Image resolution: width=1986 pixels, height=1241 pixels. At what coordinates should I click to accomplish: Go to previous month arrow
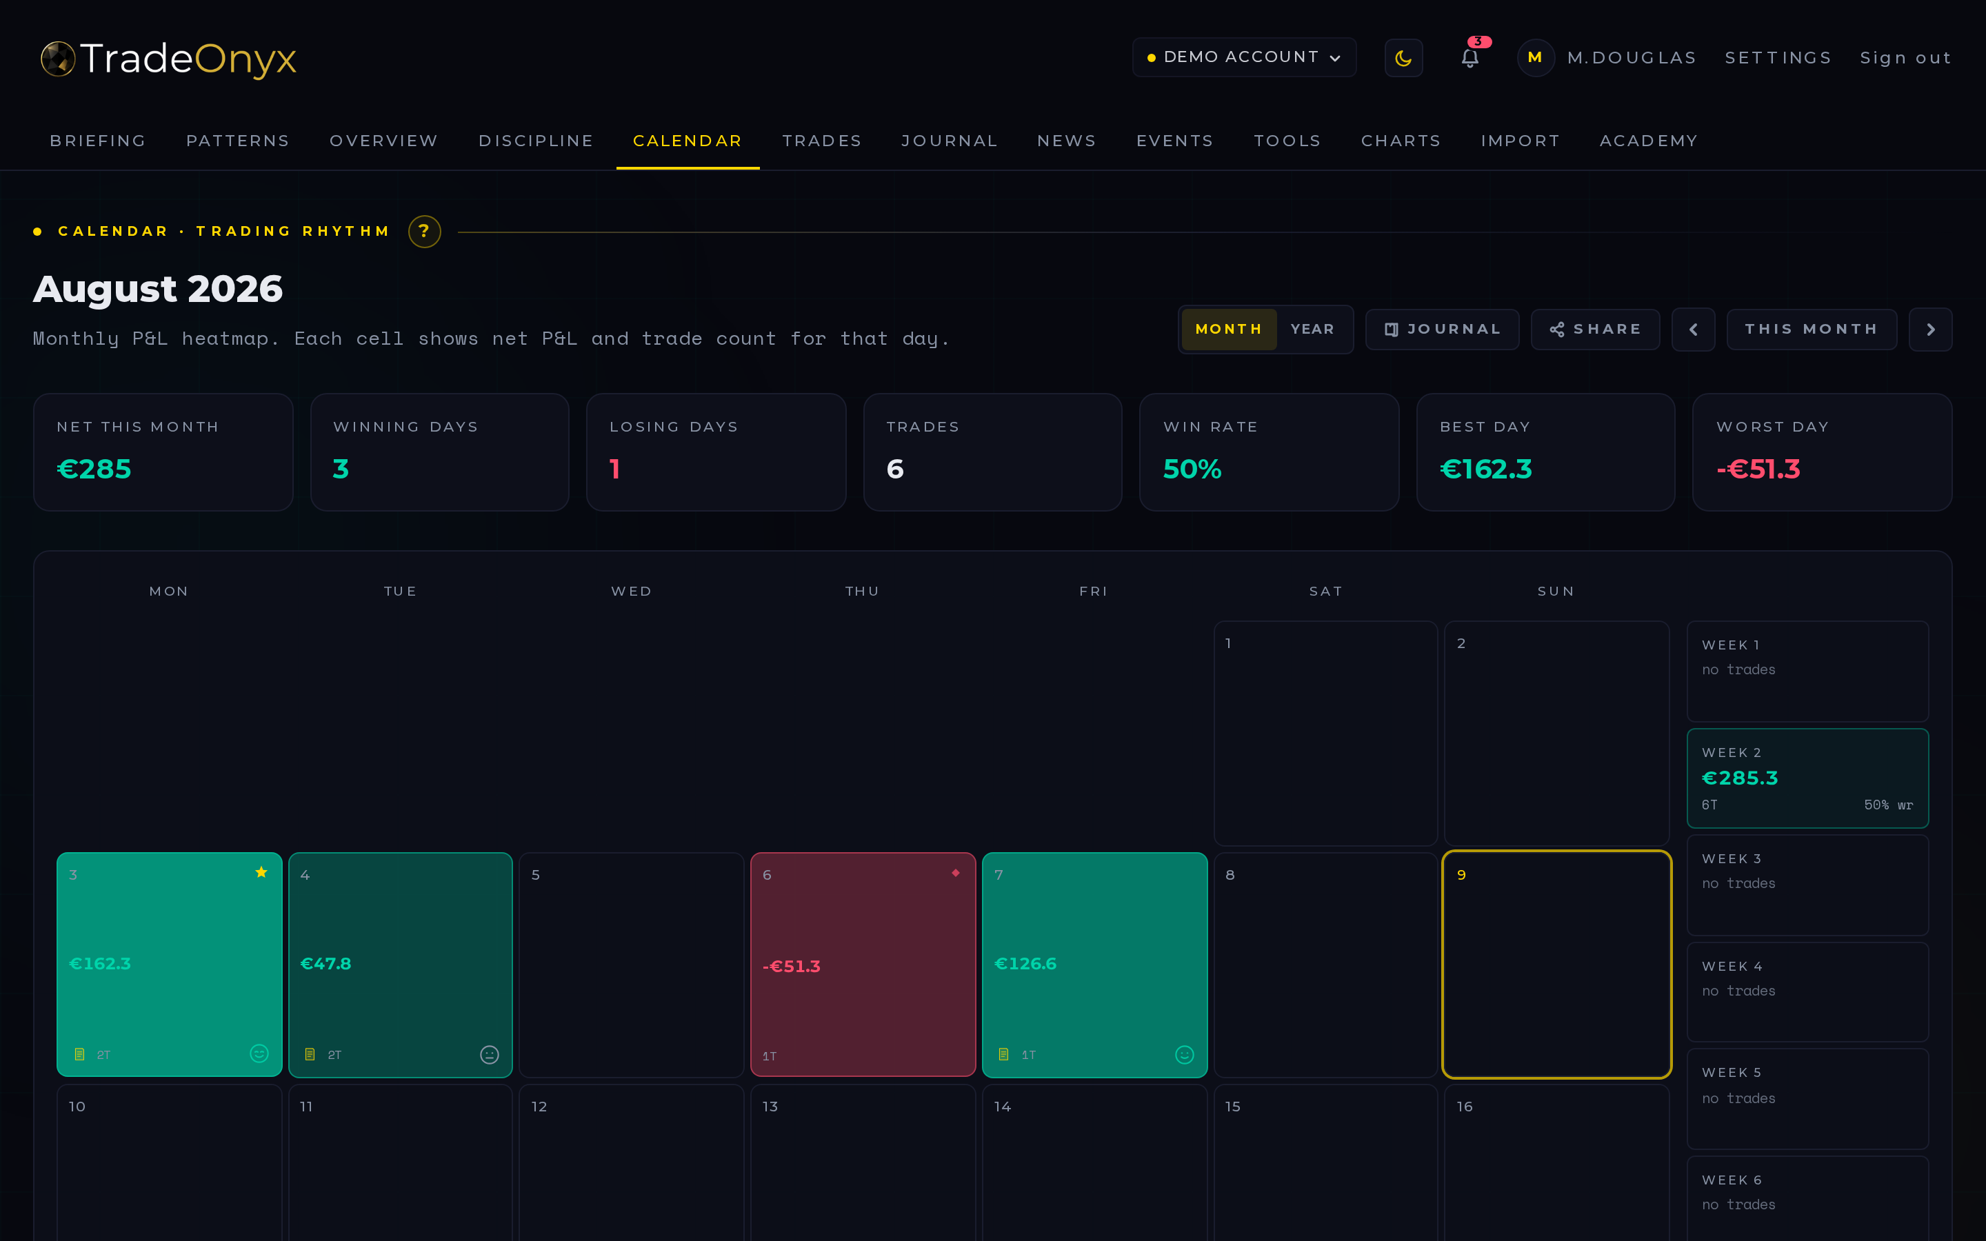coord(1693,329)
